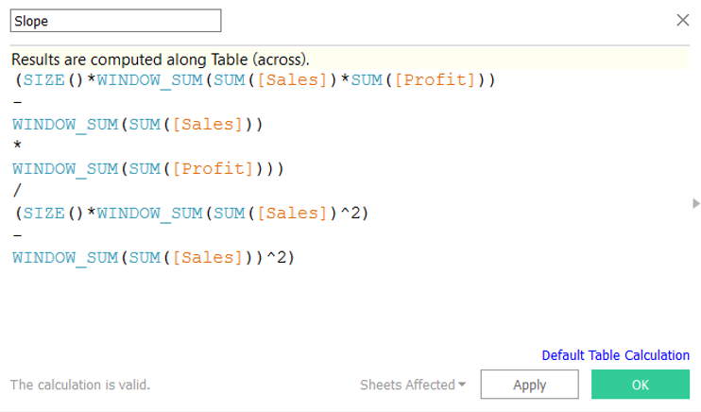Click the standalone multiplication asterisk line
The width and height of the screenshot is (701, 412).
[x=16, y=146]
